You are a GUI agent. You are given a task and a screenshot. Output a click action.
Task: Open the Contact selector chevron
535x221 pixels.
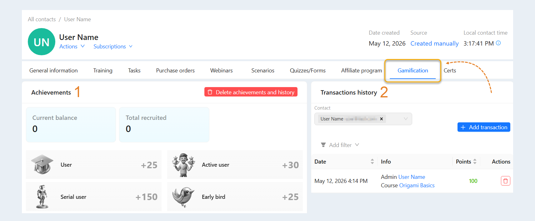(406, 119)
